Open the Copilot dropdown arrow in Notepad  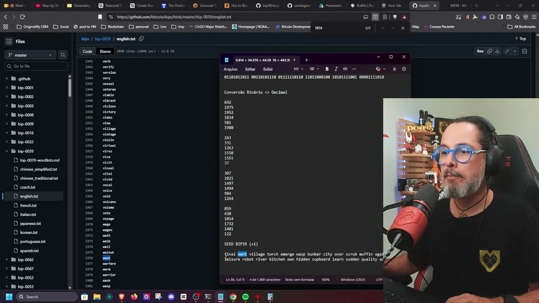[384, 69]
